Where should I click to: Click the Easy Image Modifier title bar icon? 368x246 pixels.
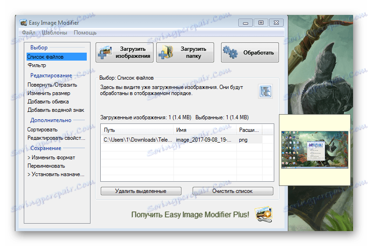(x=23, y=22)
